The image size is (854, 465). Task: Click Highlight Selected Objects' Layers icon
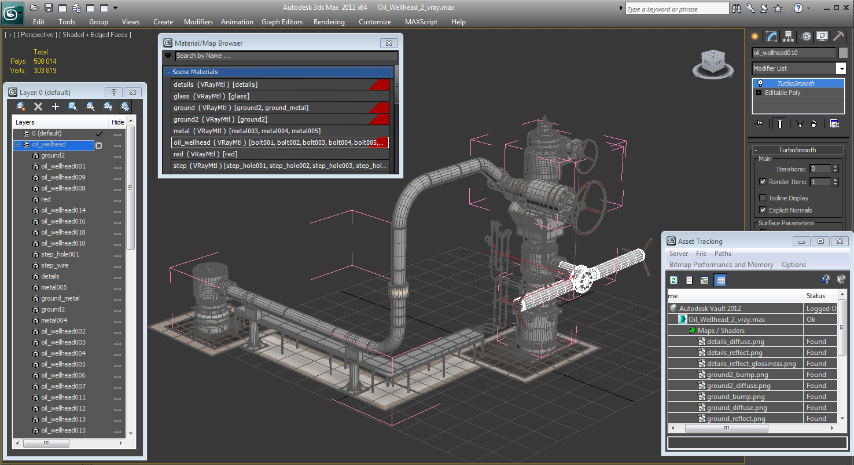90,107
